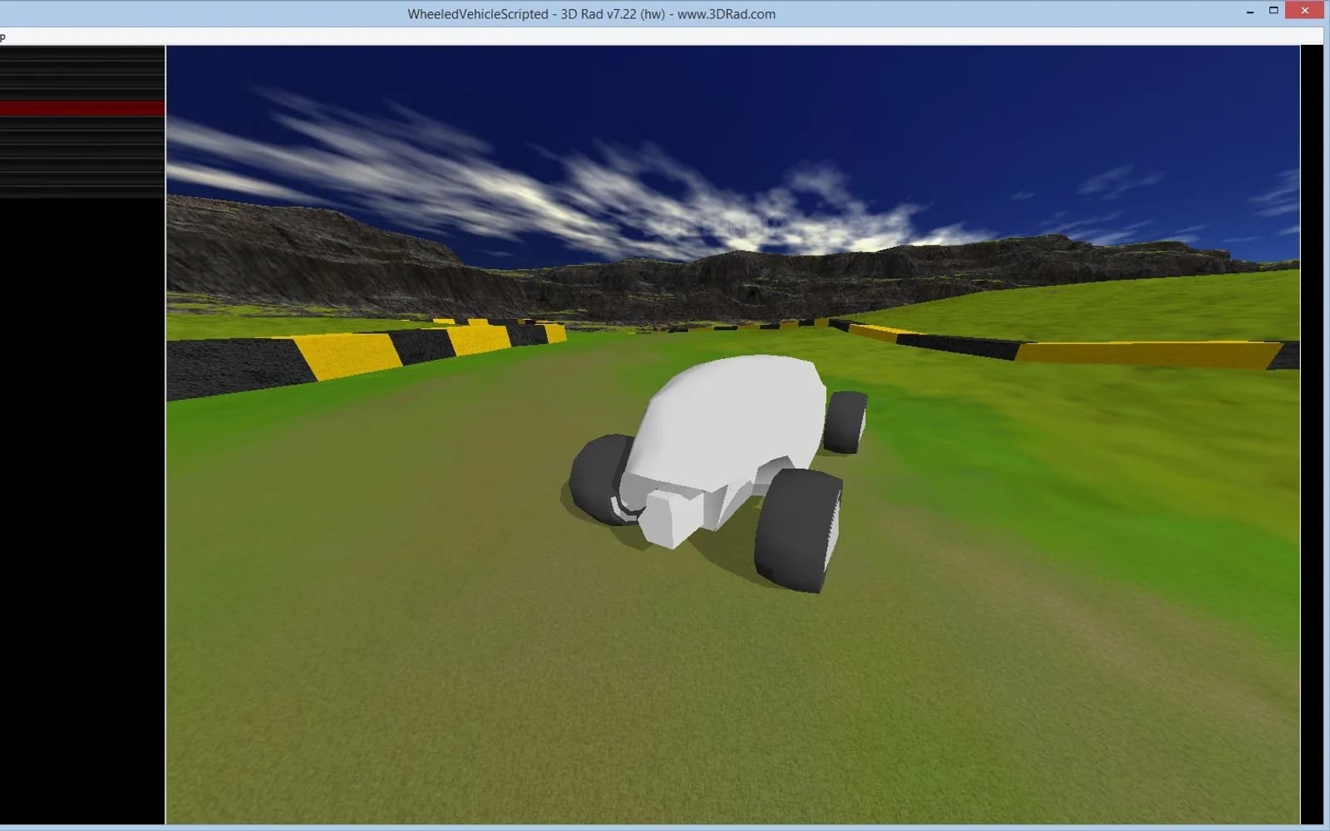Maximize the 3D Rad window
The image size is (1330, 831).
pos(1273,11)
